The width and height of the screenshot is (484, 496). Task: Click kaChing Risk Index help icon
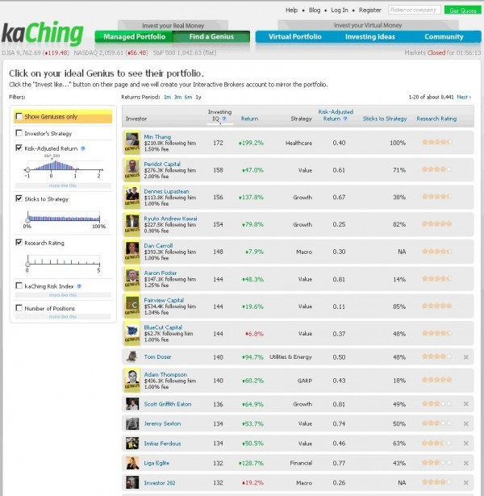click(79, 286)
